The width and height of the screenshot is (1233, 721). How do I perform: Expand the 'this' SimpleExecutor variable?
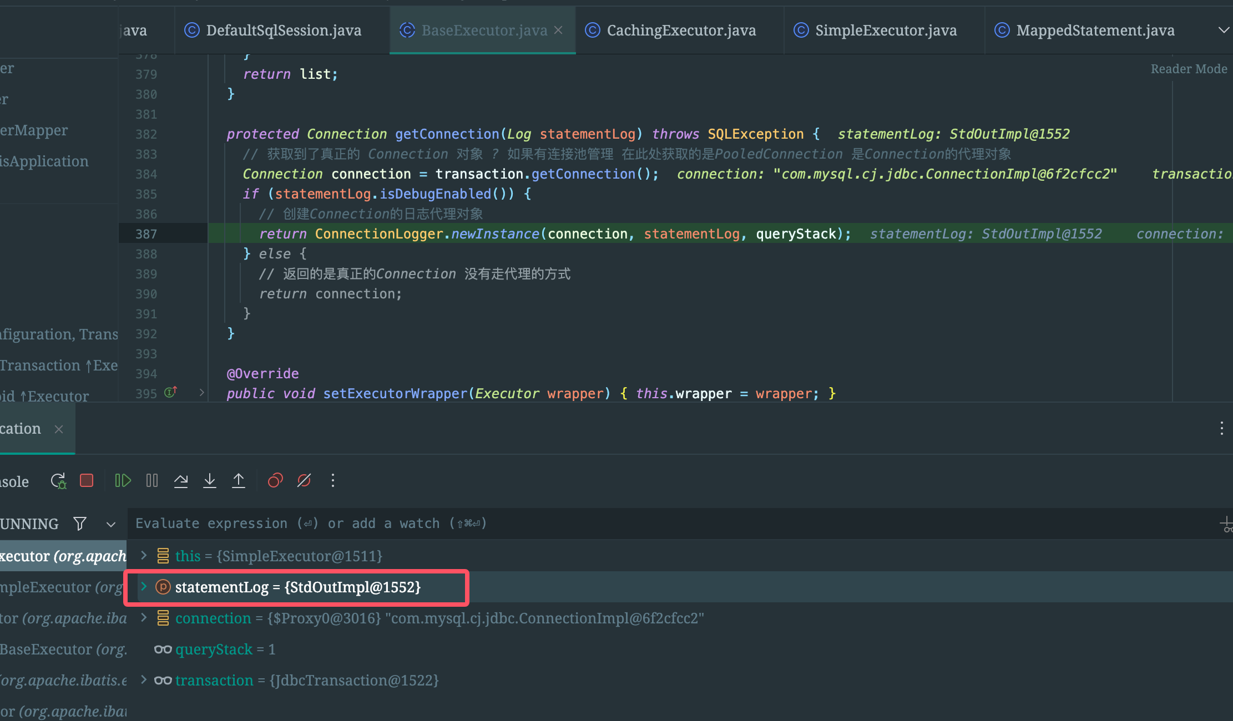pyautogui.click(x=144, y=555)
